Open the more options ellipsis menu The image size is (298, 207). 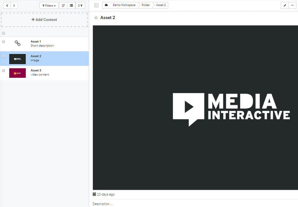[x=292, y=5]
